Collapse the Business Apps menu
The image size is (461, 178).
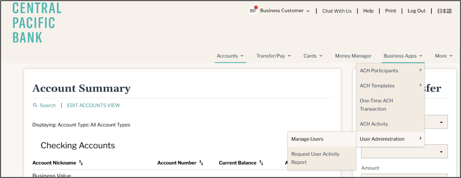404,56
